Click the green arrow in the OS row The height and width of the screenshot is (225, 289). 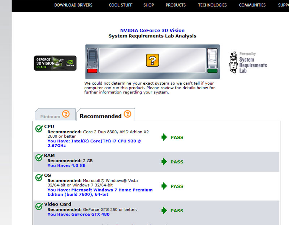[164, 186]
